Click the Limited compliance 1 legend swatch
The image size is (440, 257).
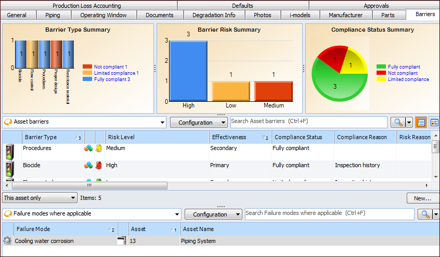(x=87, y=73)
